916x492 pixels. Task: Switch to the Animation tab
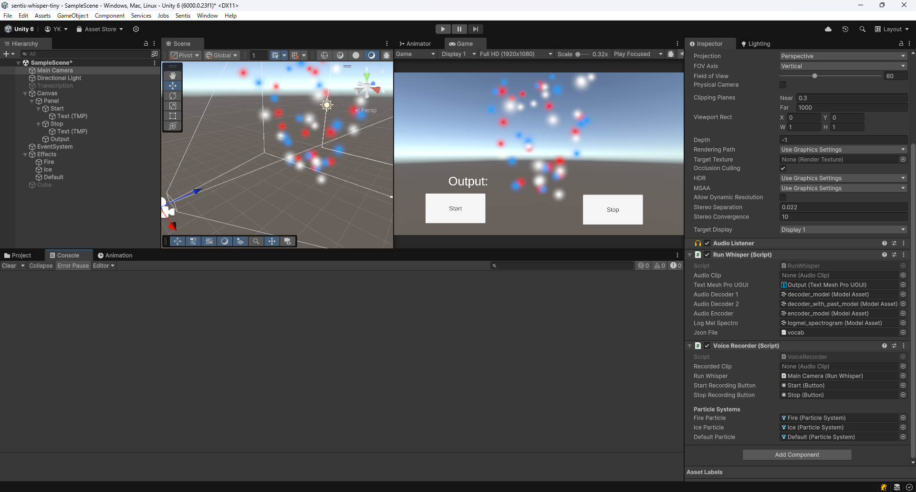(x=115, y=255)
